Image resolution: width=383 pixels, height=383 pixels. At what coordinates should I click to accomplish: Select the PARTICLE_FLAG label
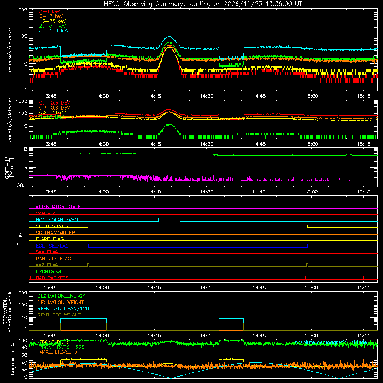54,258
